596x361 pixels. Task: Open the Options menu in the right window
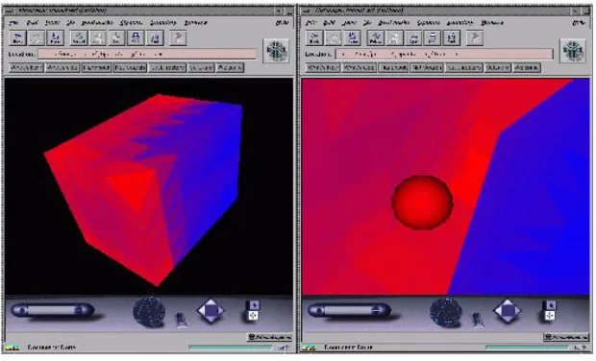tap(429, 23)
